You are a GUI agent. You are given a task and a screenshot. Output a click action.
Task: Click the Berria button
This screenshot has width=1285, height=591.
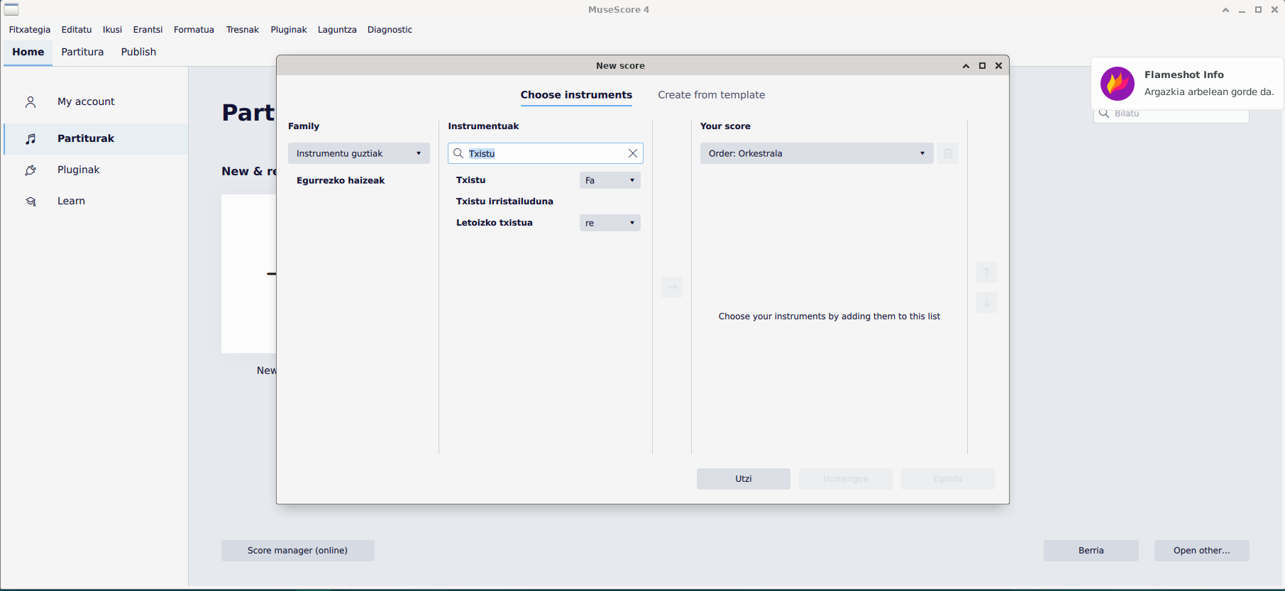pos(1091,551)
